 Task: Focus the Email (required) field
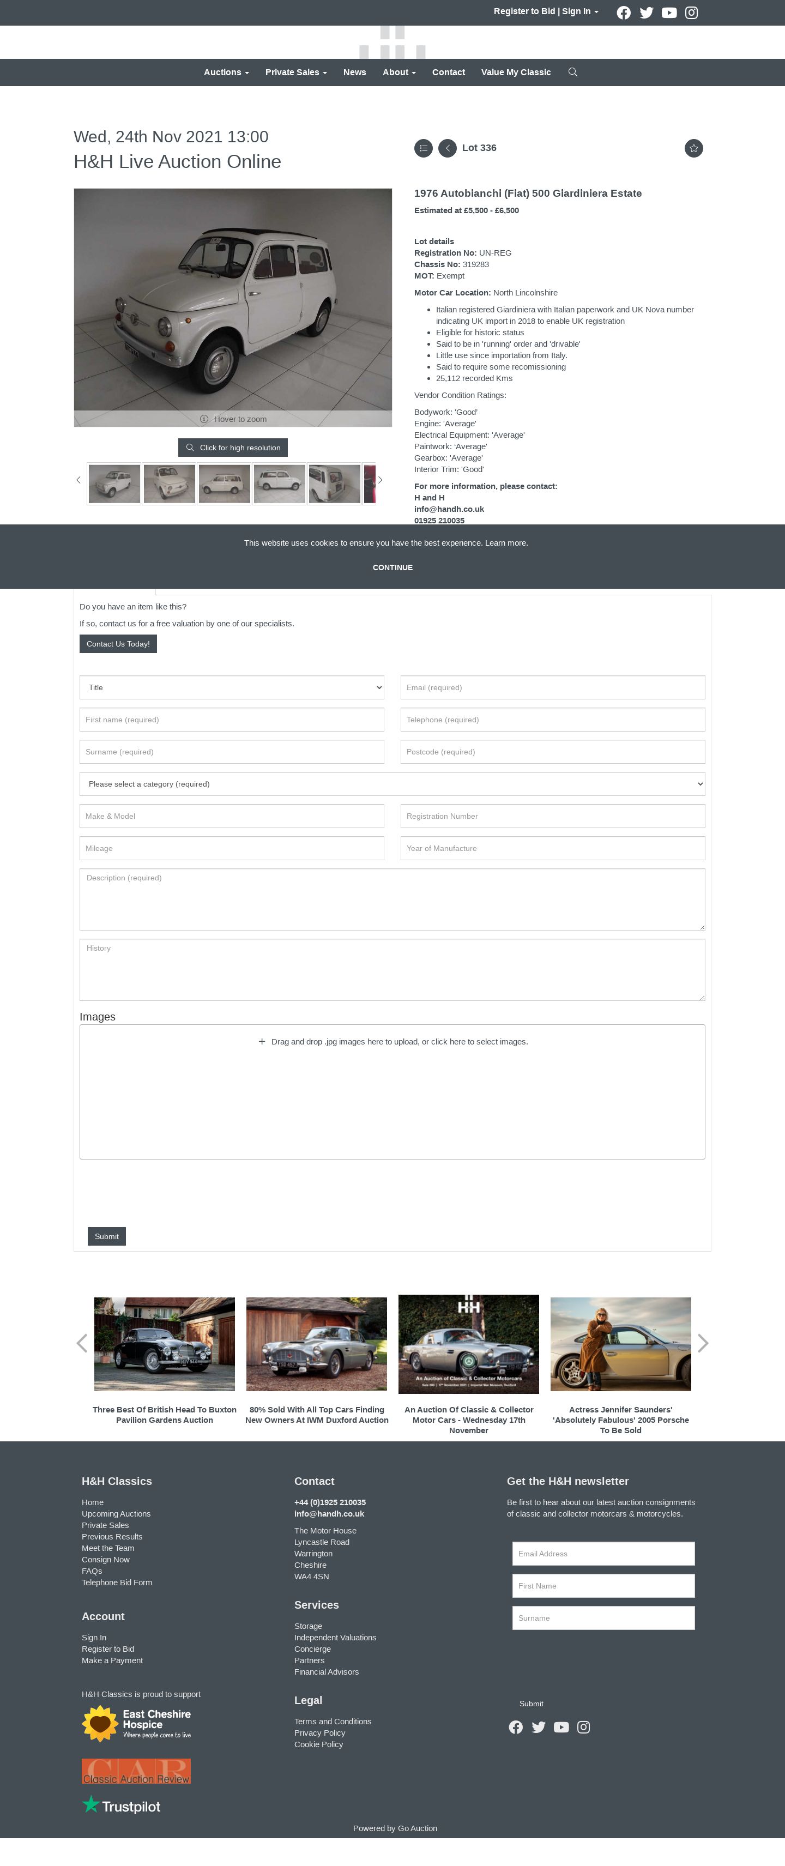point(553,687)
